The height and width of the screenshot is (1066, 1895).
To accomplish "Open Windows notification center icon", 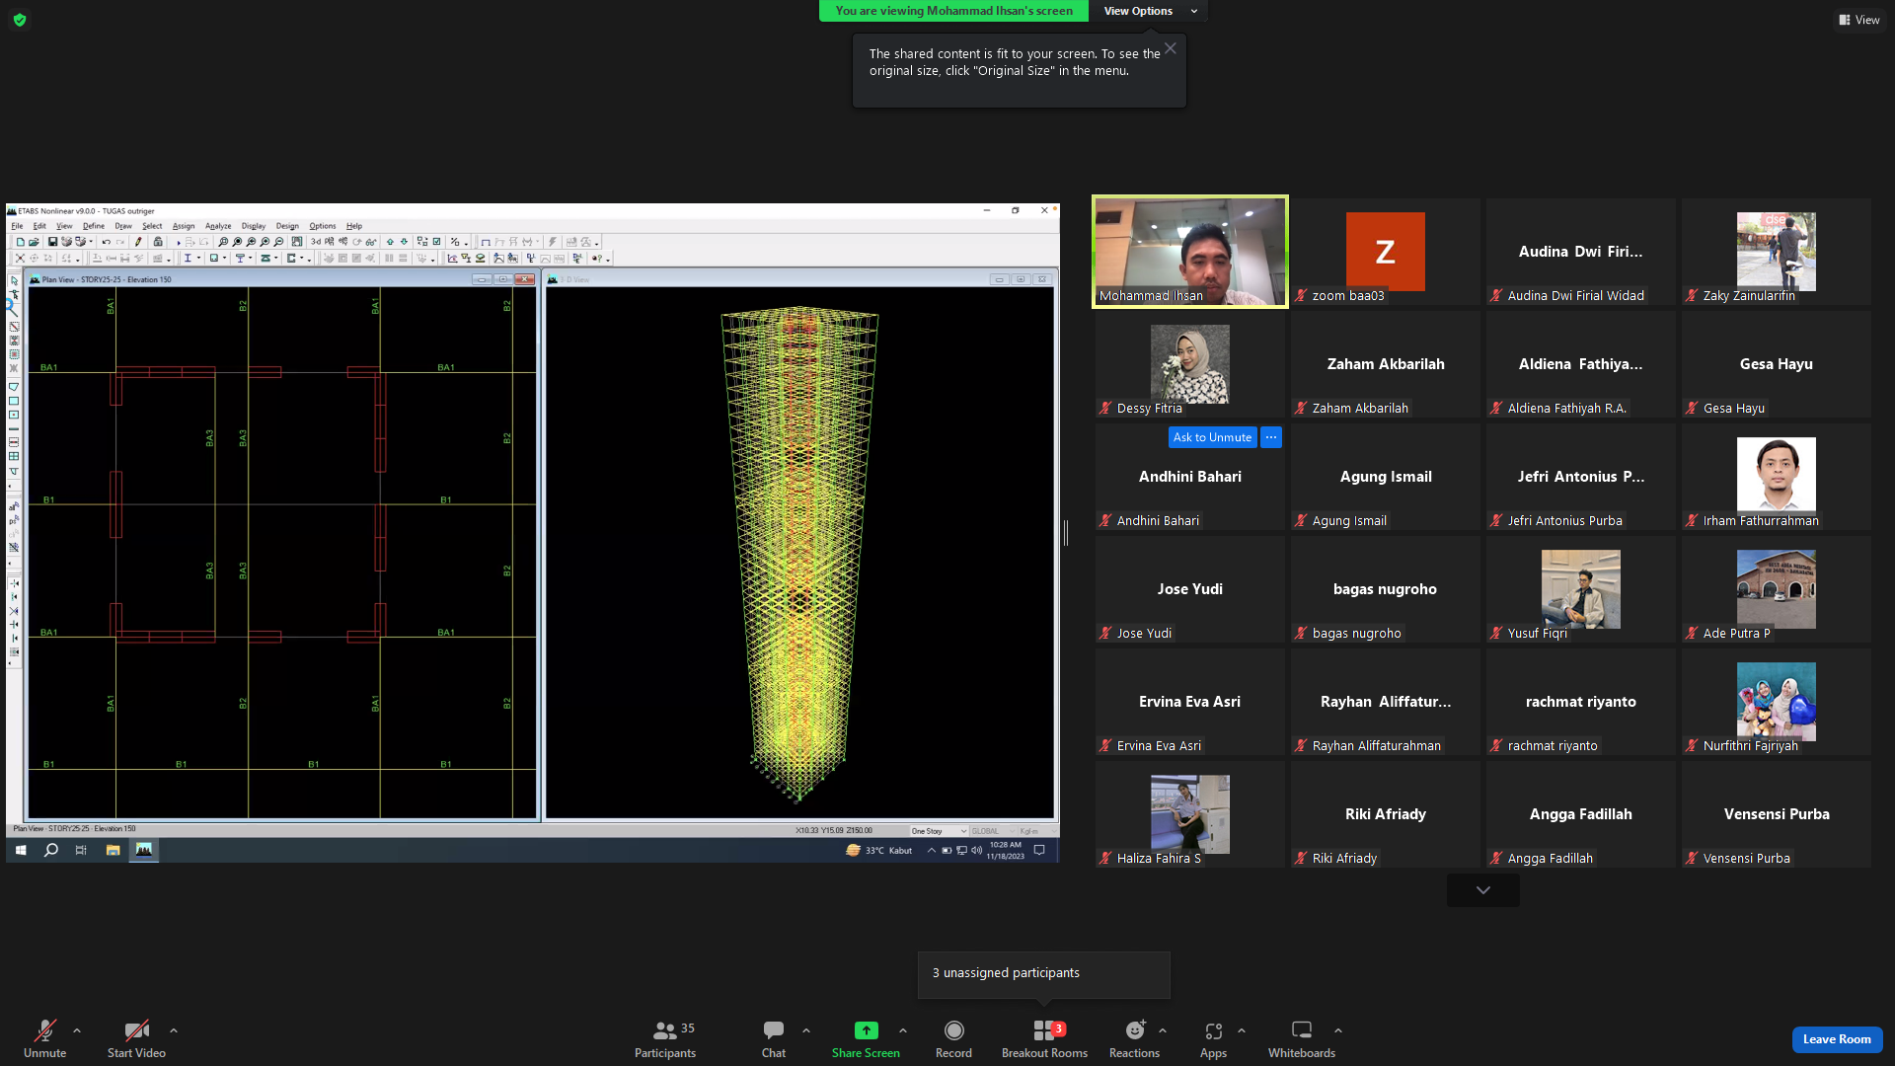I will pyautogui.click(x=1039, y=850).
